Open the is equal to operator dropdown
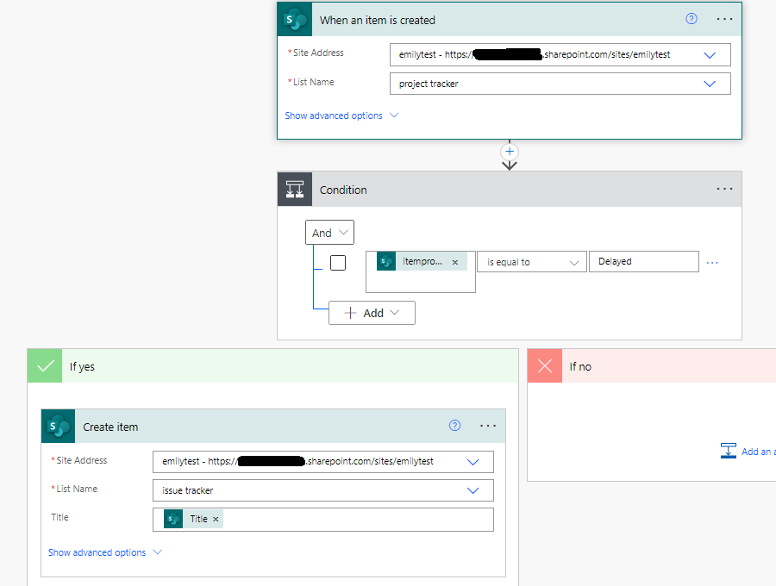 [531, 262]
